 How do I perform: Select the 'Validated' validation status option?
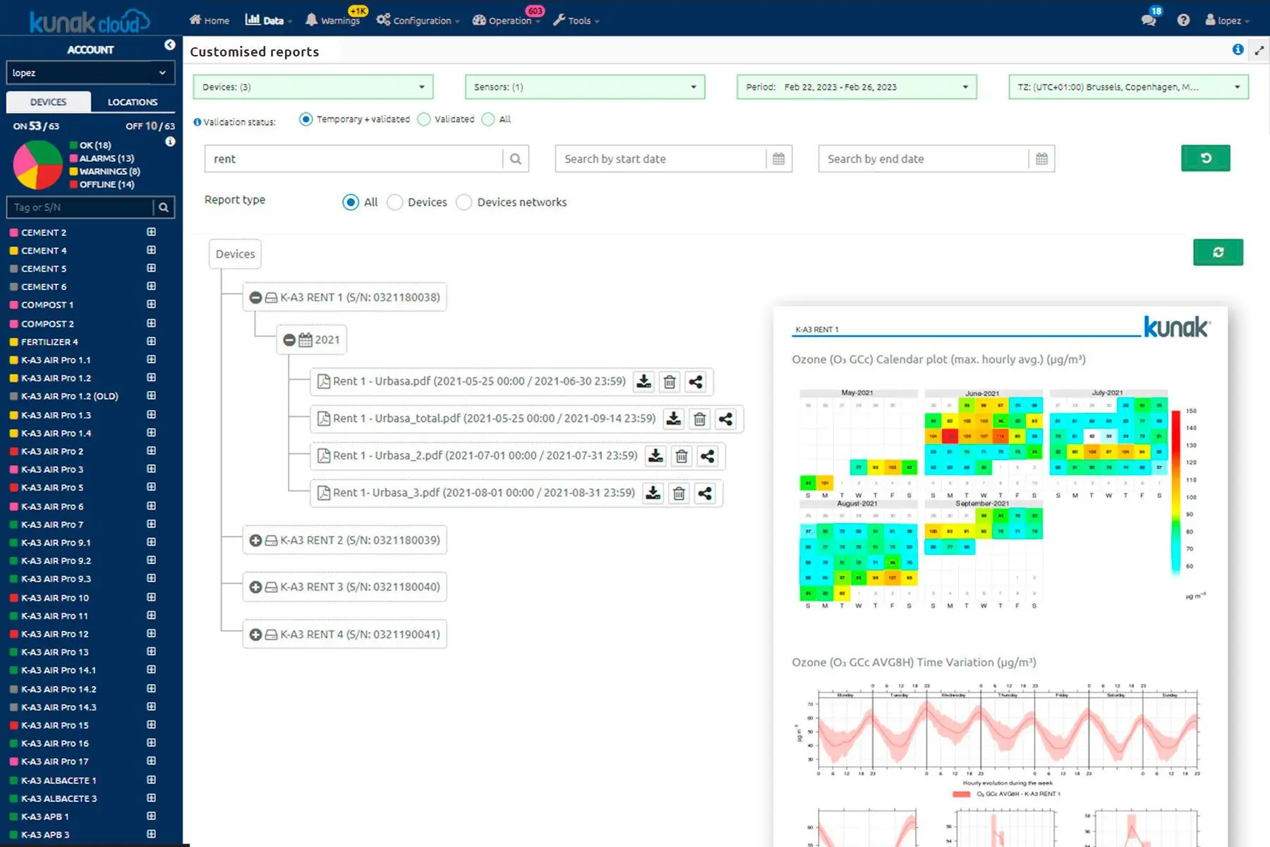pyautogui.click(x=424, y=119)
